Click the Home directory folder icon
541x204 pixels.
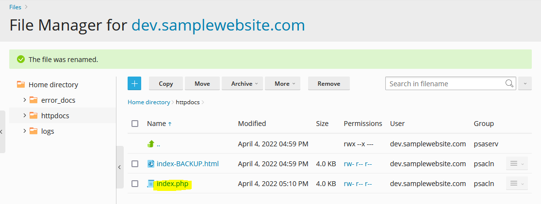pyautogui.click(x=21, y=84)
